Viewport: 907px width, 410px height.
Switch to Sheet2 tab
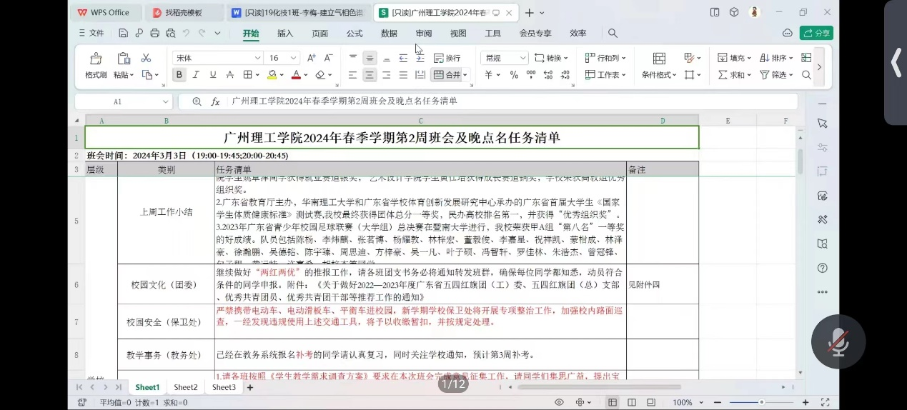(186, 387)
